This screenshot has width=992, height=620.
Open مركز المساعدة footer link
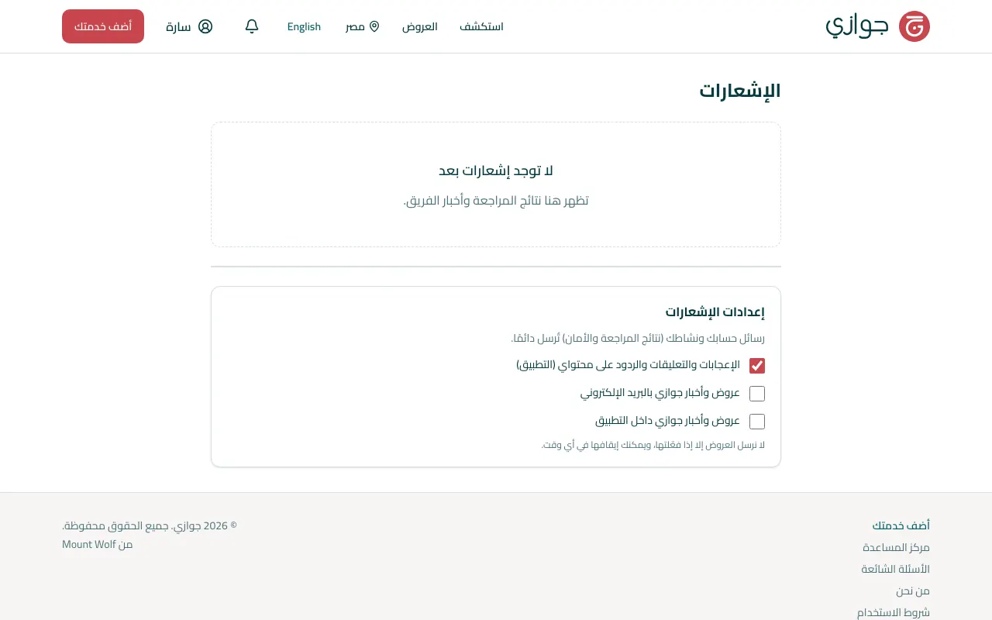(896, 547)
